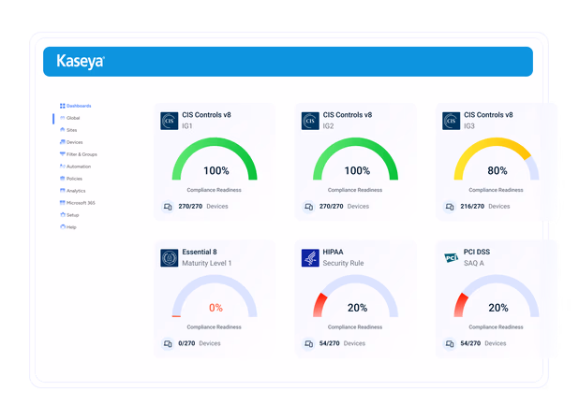This screenshot has height=420, width=579.
Task: Go to Devices in sidebar
Action: click(71, 142)
